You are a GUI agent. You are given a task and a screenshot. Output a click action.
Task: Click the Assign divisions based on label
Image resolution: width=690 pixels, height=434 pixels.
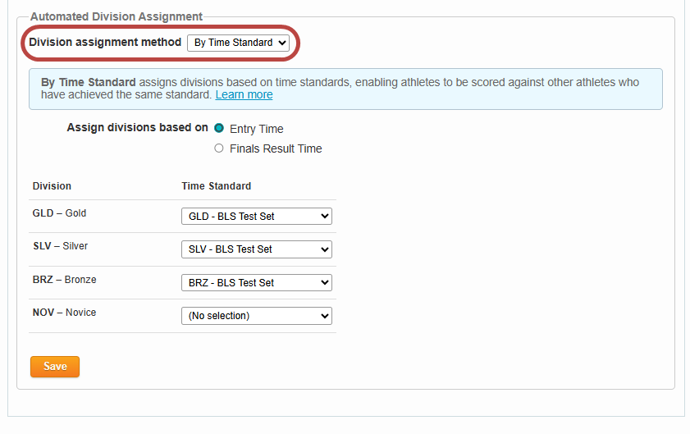coord(137,128)
